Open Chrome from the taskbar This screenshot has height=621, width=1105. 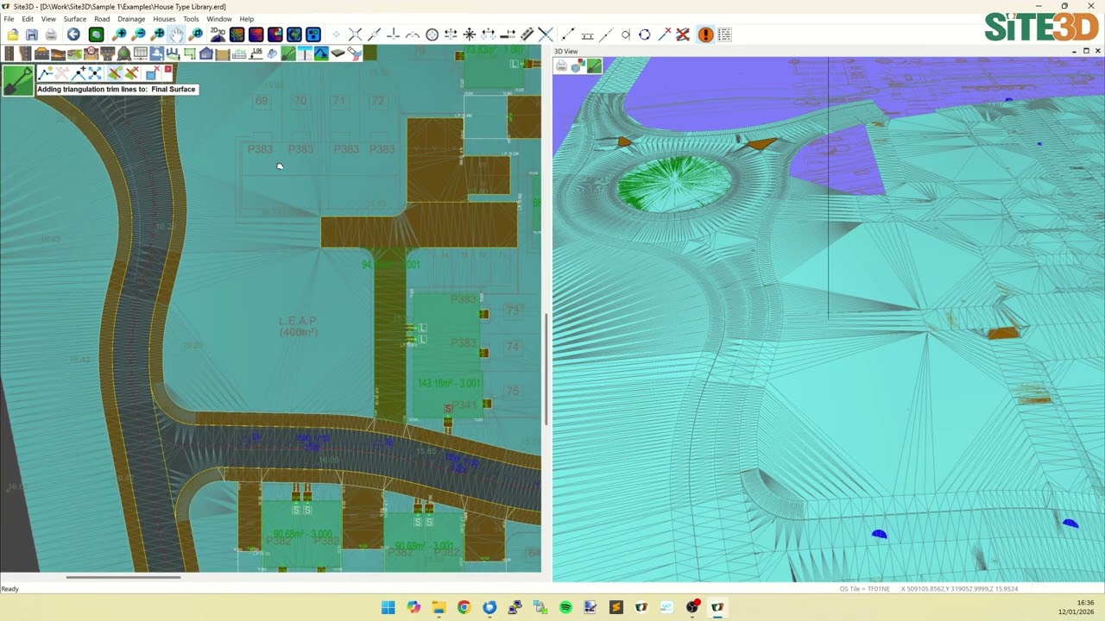[x=464, y=607]
